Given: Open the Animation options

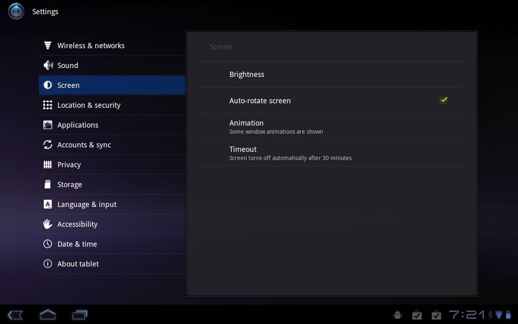Looking at the screenshot, I should pyautogui.click(x=331, y=126).
